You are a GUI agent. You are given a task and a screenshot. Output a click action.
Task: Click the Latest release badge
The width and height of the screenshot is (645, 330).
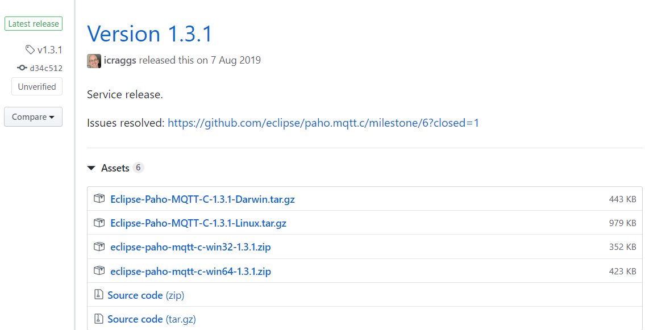coord(34,24)
